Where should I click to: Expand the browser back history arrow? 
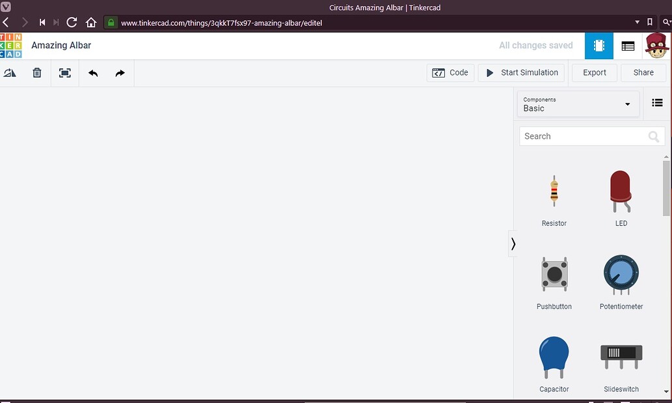(x=7, y=22)
